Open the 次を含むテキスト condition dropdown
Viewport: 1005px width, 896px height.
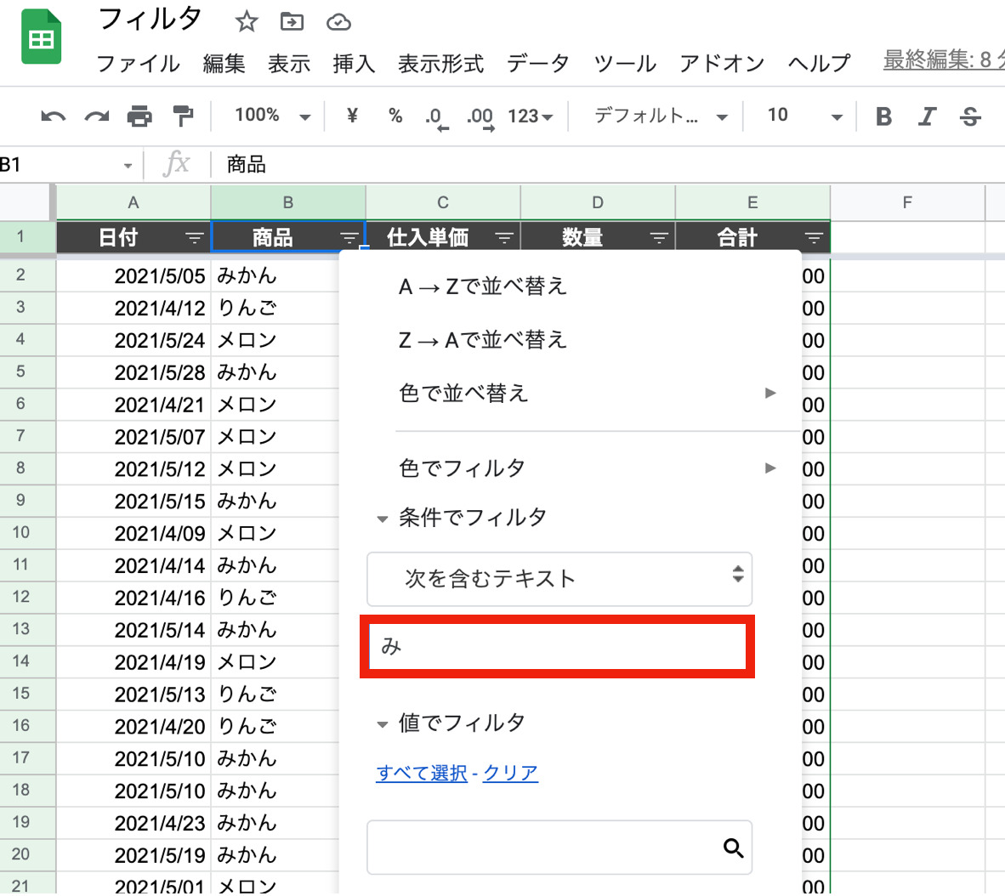pos(559,579)
